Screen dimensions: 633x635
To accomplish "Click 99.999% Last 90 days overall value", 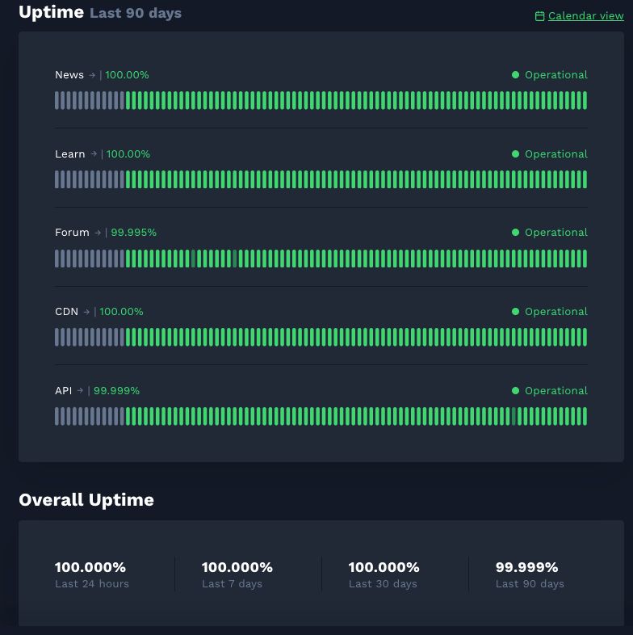I will pos(527,567).
